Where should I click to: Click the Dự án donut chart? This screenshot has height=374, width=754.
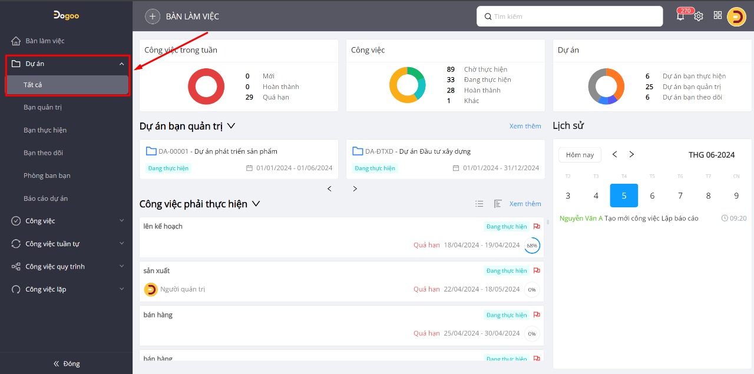[606, 87]
